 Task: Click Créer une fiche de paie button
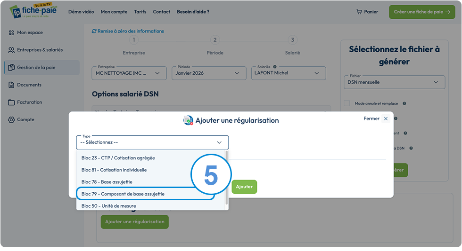pyautogui.click(x=422, y=12)
